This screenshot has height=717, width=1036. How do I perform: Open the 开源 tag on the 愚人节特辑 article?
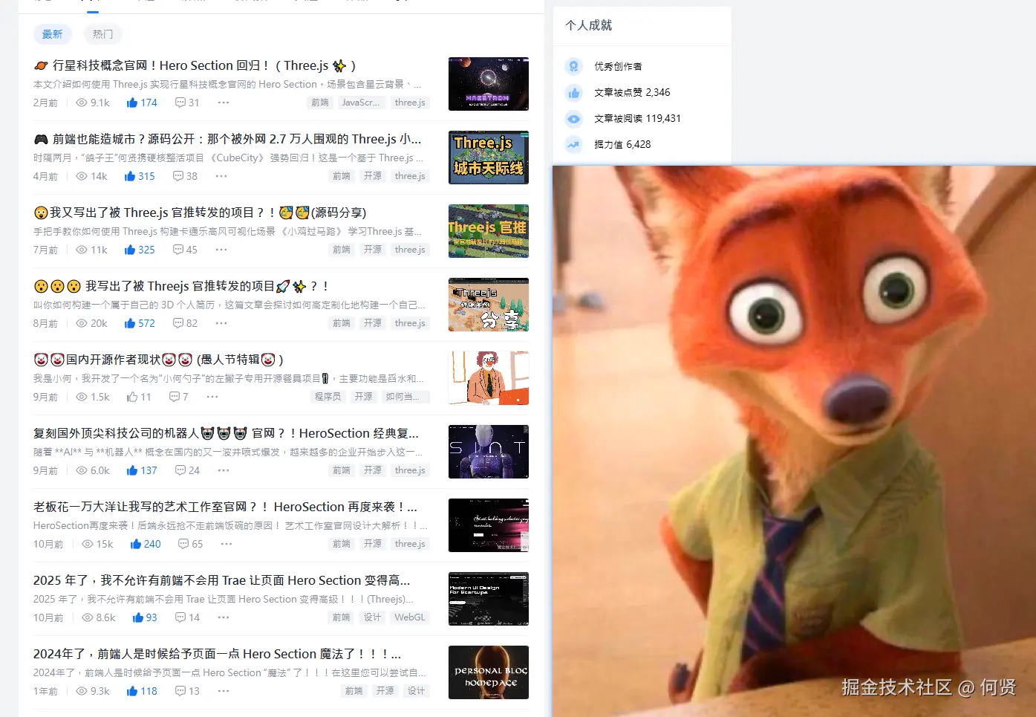tap(363, 396)
